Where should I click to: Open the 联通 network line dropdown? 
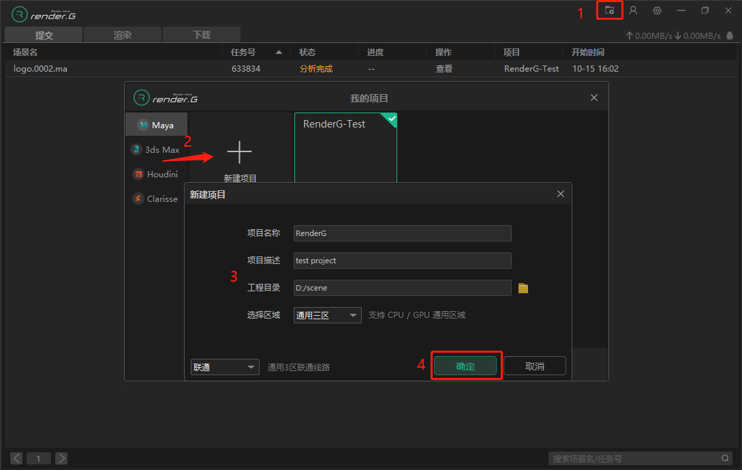tap(225, 367)
